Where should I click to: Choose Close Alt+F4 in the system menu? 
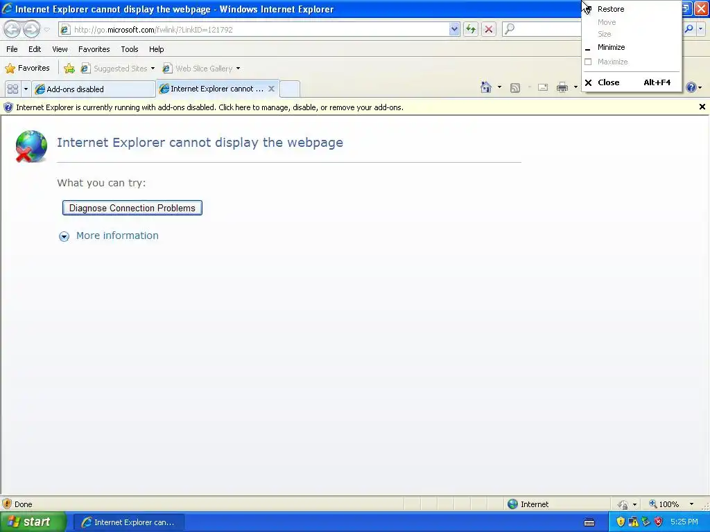pos(631,82)
